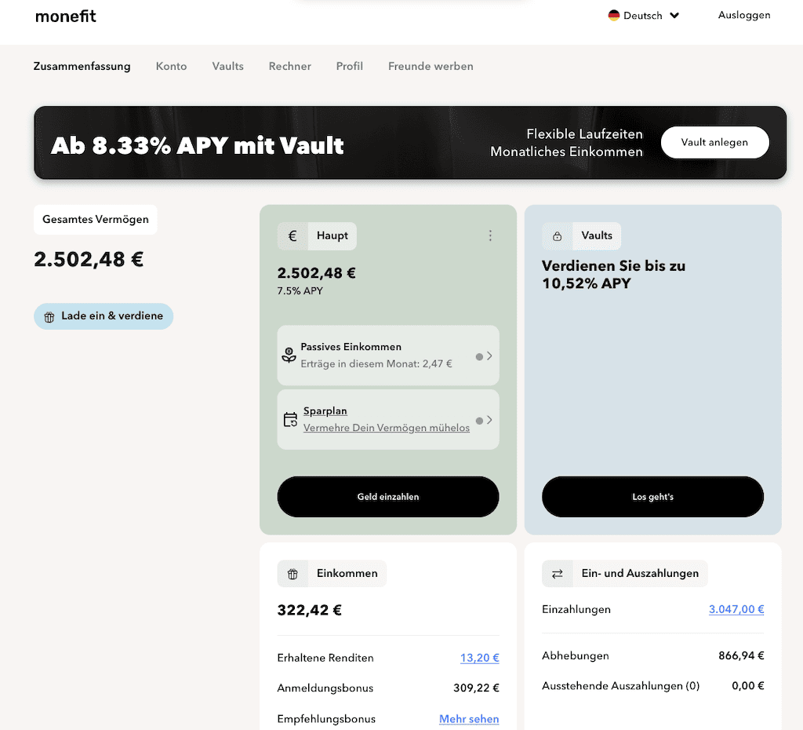Select the Freunde werben tab
Screen dimensions: 803x730
tap(431, 66)
